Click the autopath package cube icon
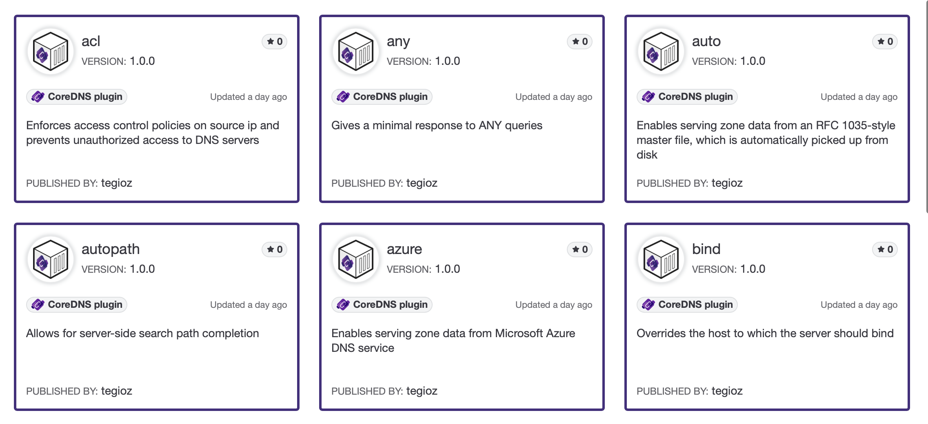The height and width of the screenshot is (424, 928). tap(51, 258)
